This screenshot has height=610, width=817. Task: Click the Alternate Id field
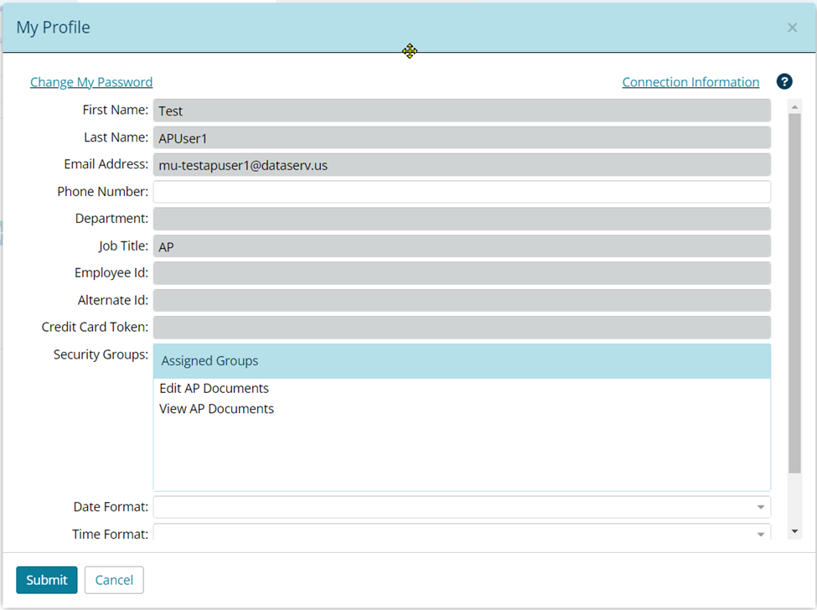[461, 300]
